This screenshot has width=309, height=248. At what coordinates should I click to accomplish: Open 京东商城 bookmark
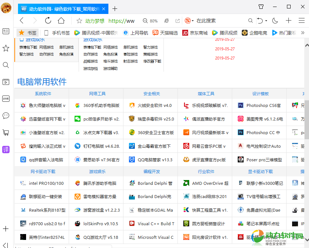point(195,33)
